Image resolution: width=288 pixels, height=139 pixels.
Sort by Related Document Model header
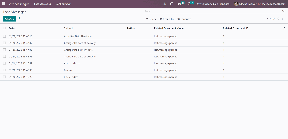point(169,28)
